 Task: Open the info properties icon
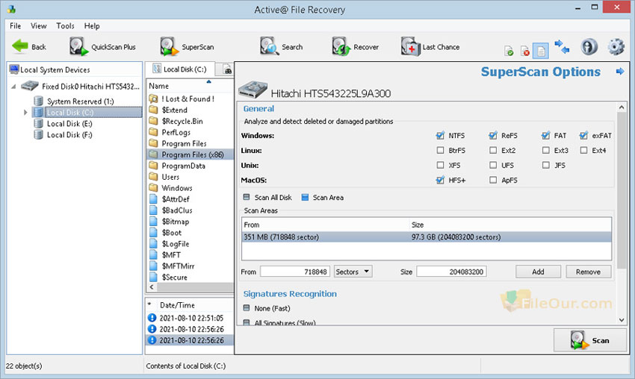coord(589,46)
